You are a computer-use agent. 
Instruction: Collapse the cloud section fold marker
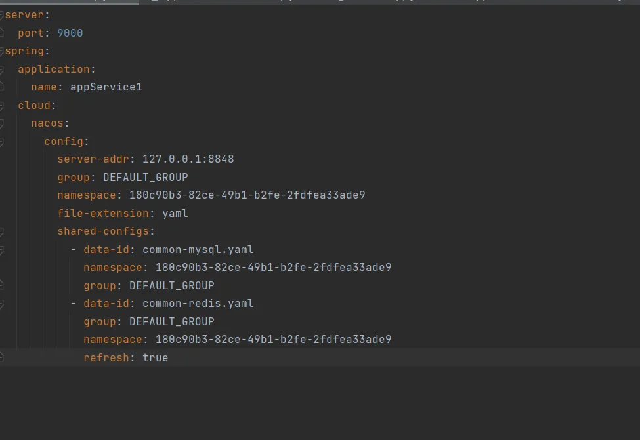pos(2,105)
